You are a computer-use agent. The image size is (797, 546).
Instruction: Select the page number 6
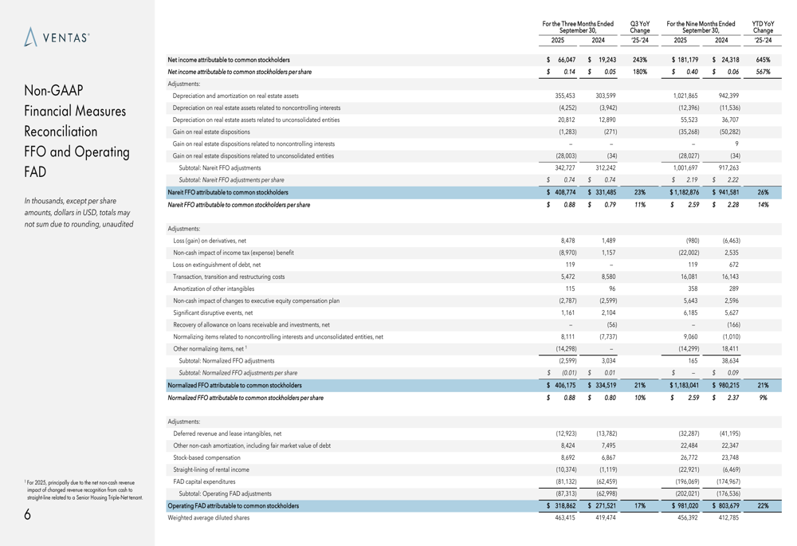[x=27, y=515]
